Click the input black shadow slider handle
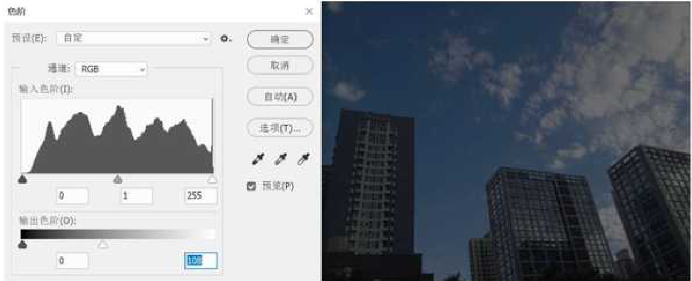This screenshot has height=281, width=692. 22,180
